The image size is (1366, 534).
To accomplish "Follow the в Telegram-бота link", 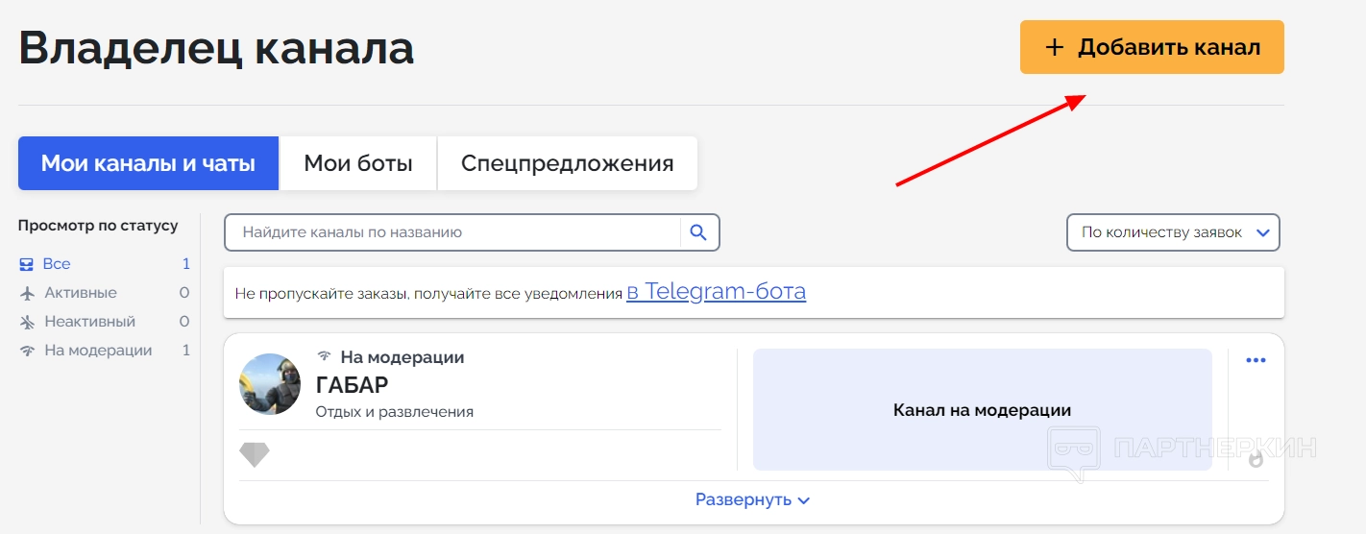I will point(716,292).
